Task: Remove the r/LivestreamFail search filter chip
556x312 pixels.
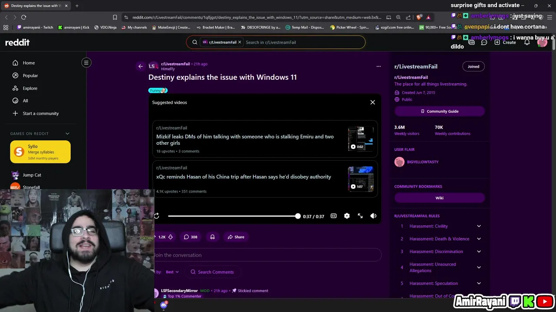Action: [x=239, y=42]
